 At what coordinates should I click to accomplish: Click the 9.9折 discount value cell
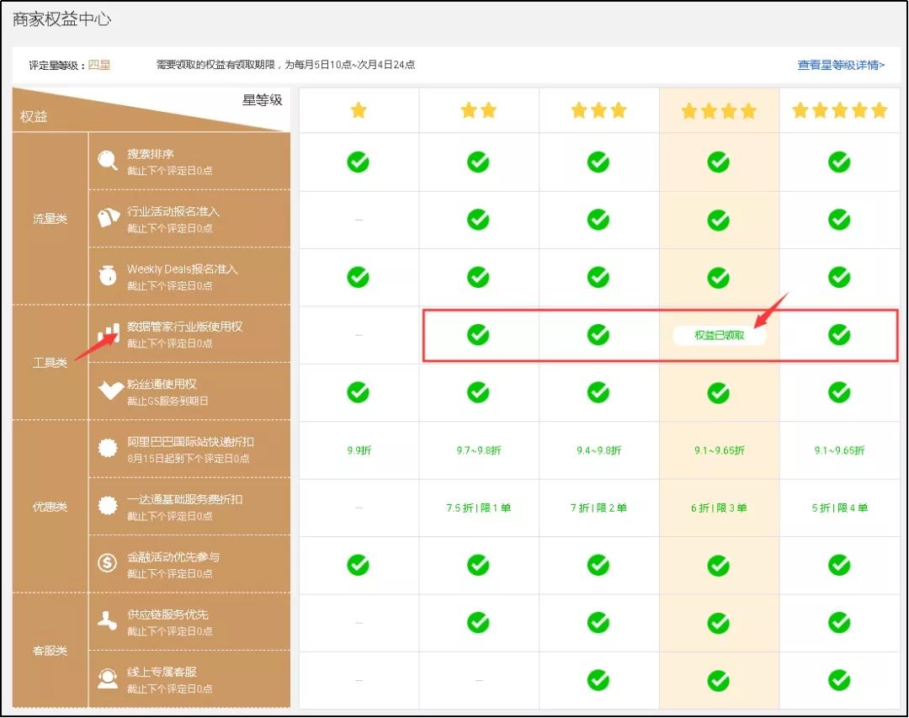point(359,449)
